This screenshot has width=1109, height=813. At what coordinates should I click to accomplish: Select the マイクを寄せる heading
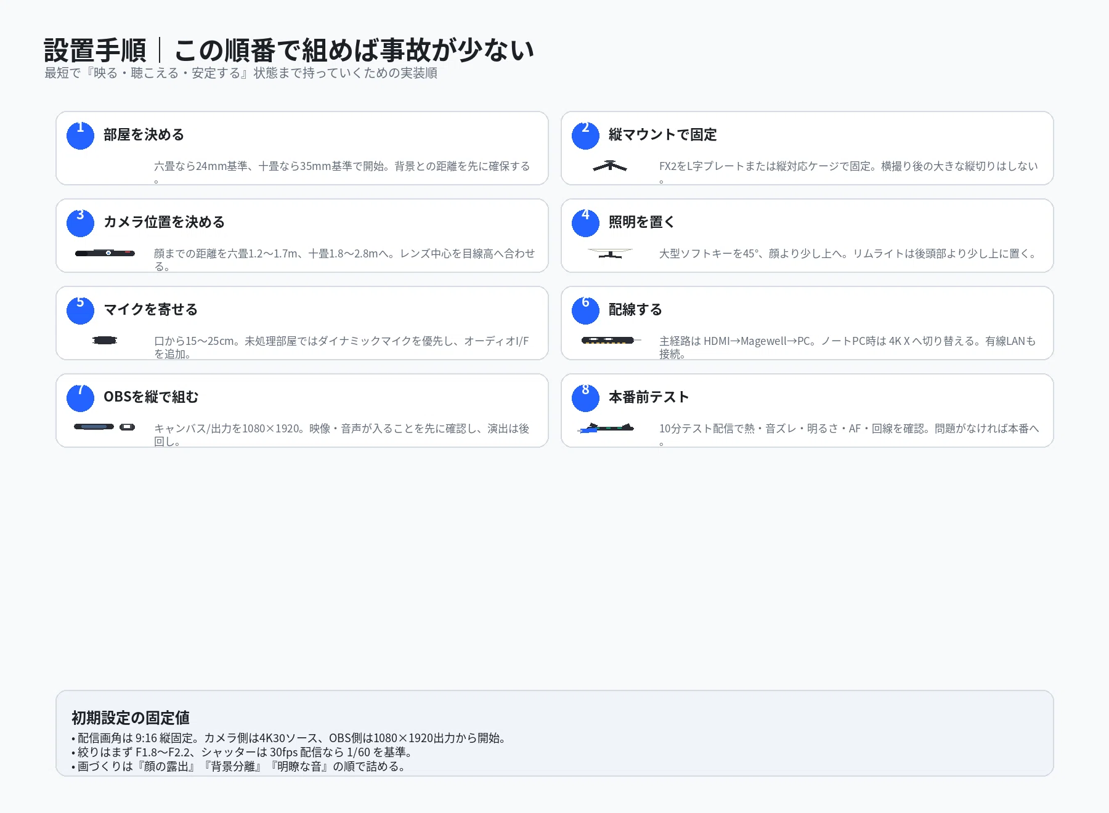(x=151, y=310)
